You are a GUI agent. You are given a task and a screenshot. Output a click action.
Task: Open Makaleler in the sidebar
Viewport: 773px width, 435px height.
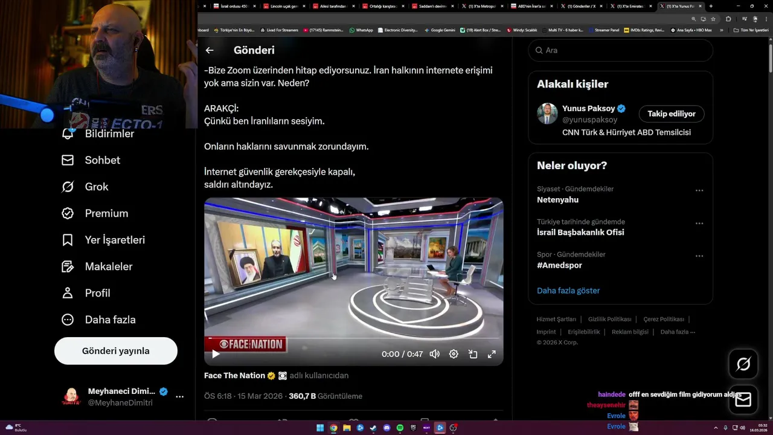[97, 266]
